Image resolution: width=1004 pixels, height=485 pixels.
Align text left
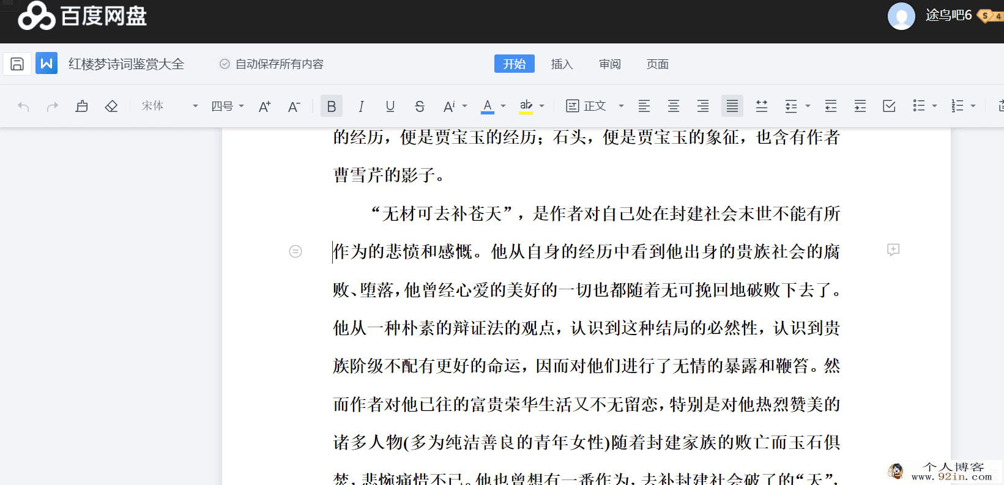point(644,106)
